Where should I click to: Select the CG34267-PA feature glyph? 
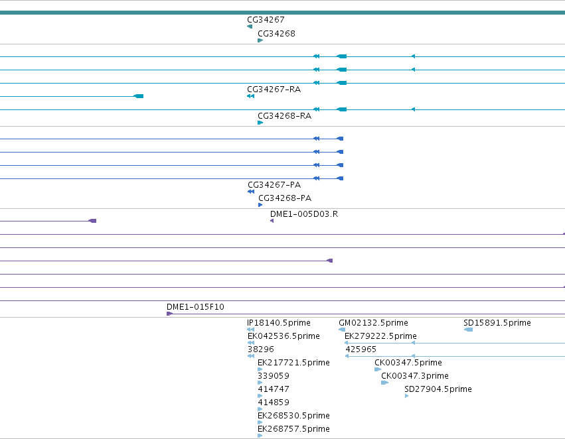(251, 192)
